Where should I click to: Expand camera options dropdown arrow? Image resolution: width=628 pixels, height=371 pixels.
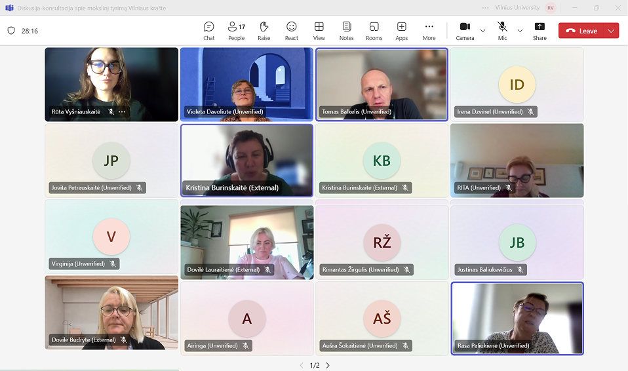(x=483, y=31)
